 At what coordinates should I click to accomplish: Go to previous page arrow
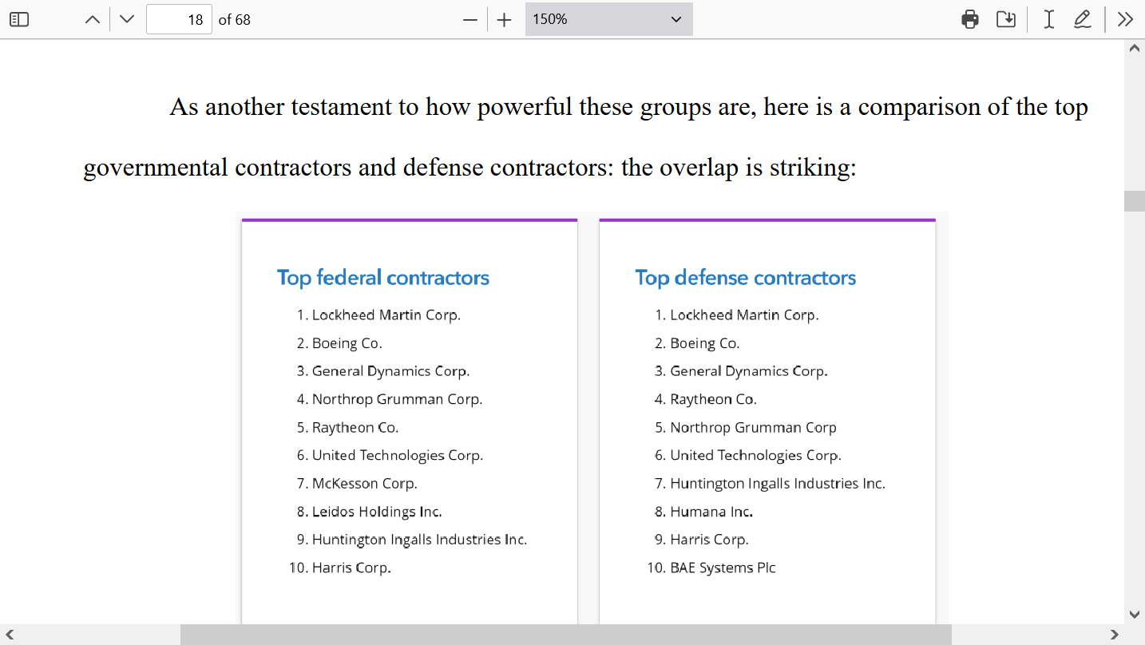[93, 19]
